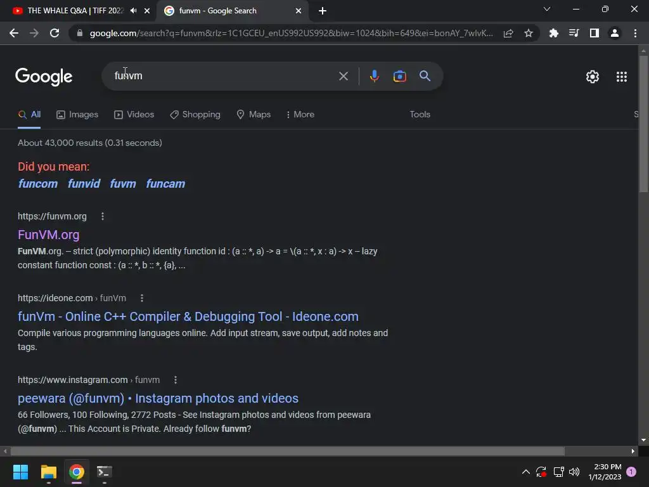Switch to Videos results

(134, 114)
